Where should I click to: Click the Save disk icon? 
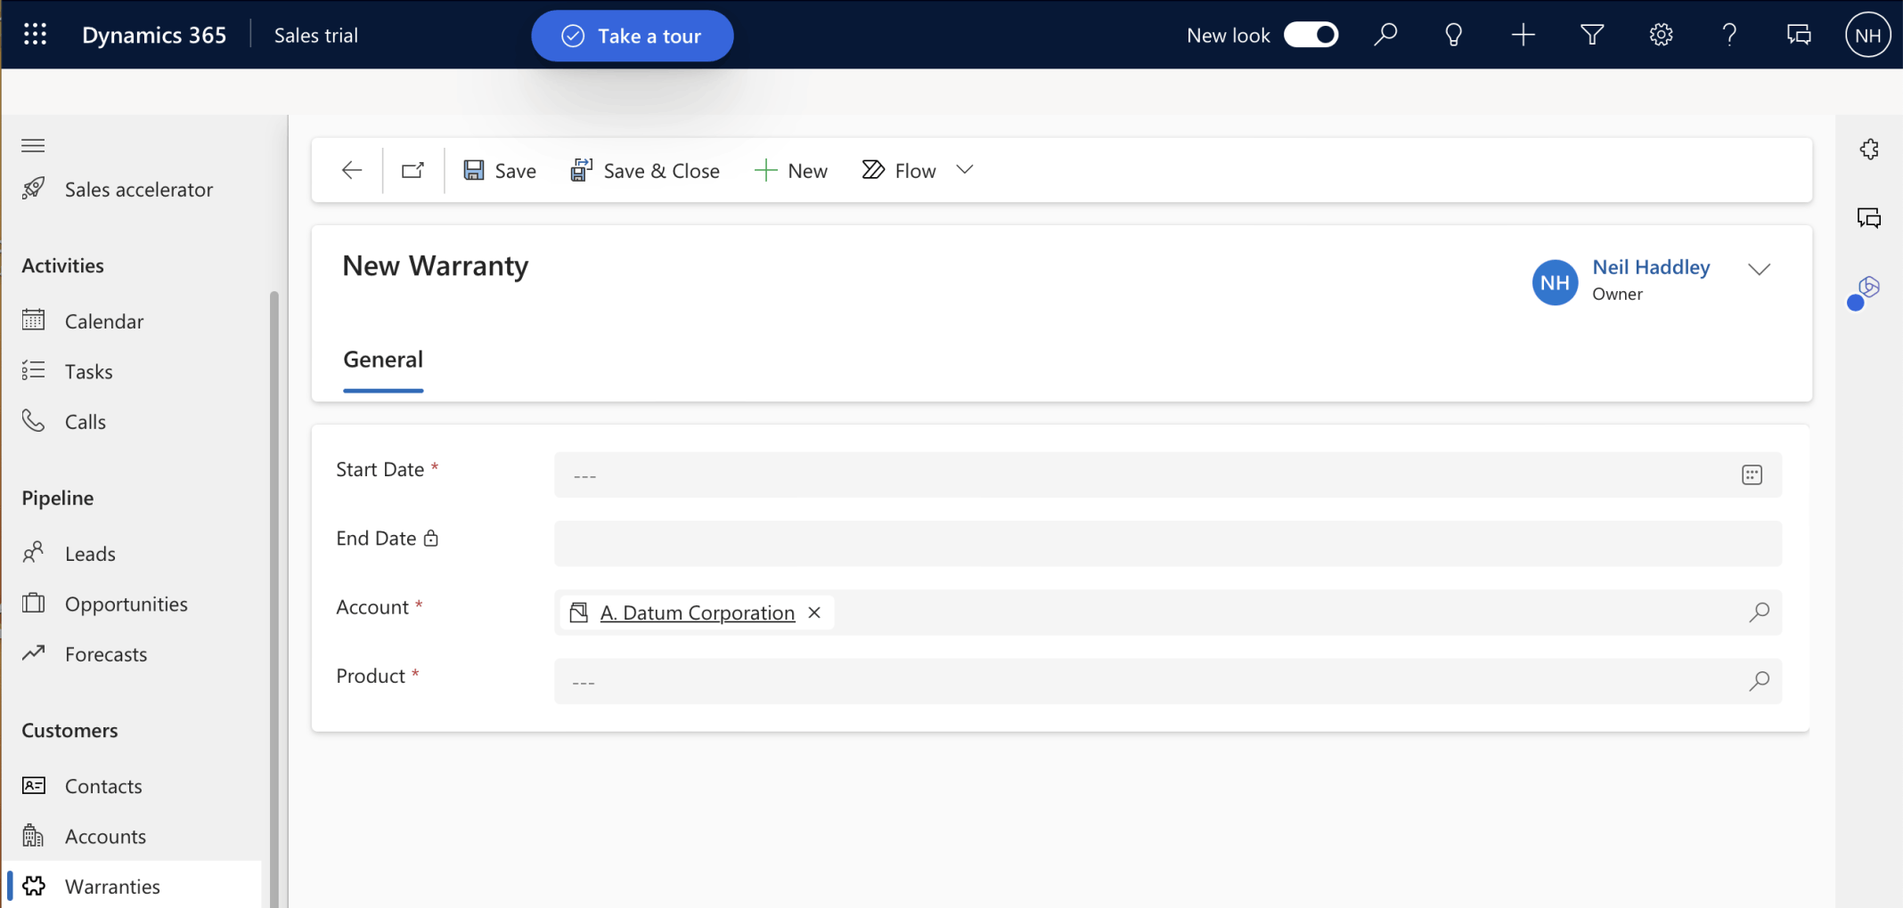coord(472,169)
